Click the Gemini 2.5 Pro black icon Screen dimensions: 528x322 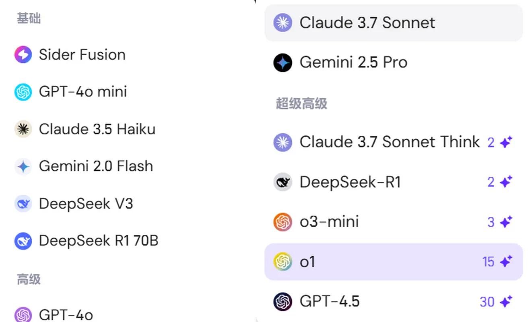(283, 62)
